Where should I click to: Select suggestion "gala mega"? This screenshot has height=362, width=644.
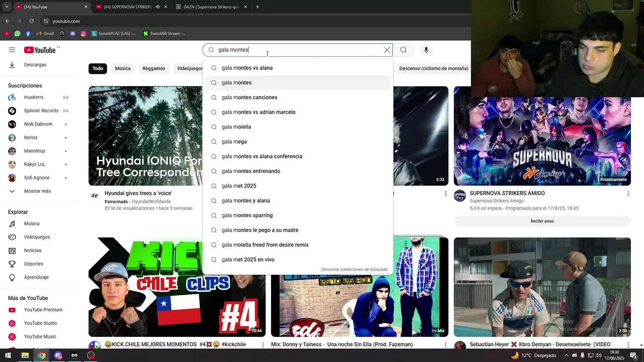tap(298, 142)
